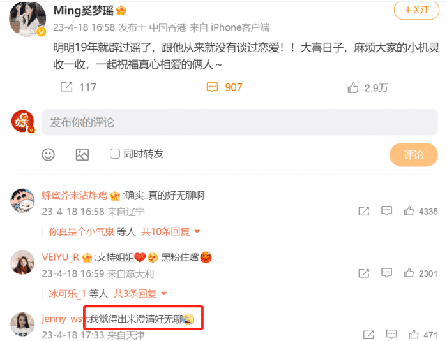Click the repost icon showing 117

[x=66, y=87]
